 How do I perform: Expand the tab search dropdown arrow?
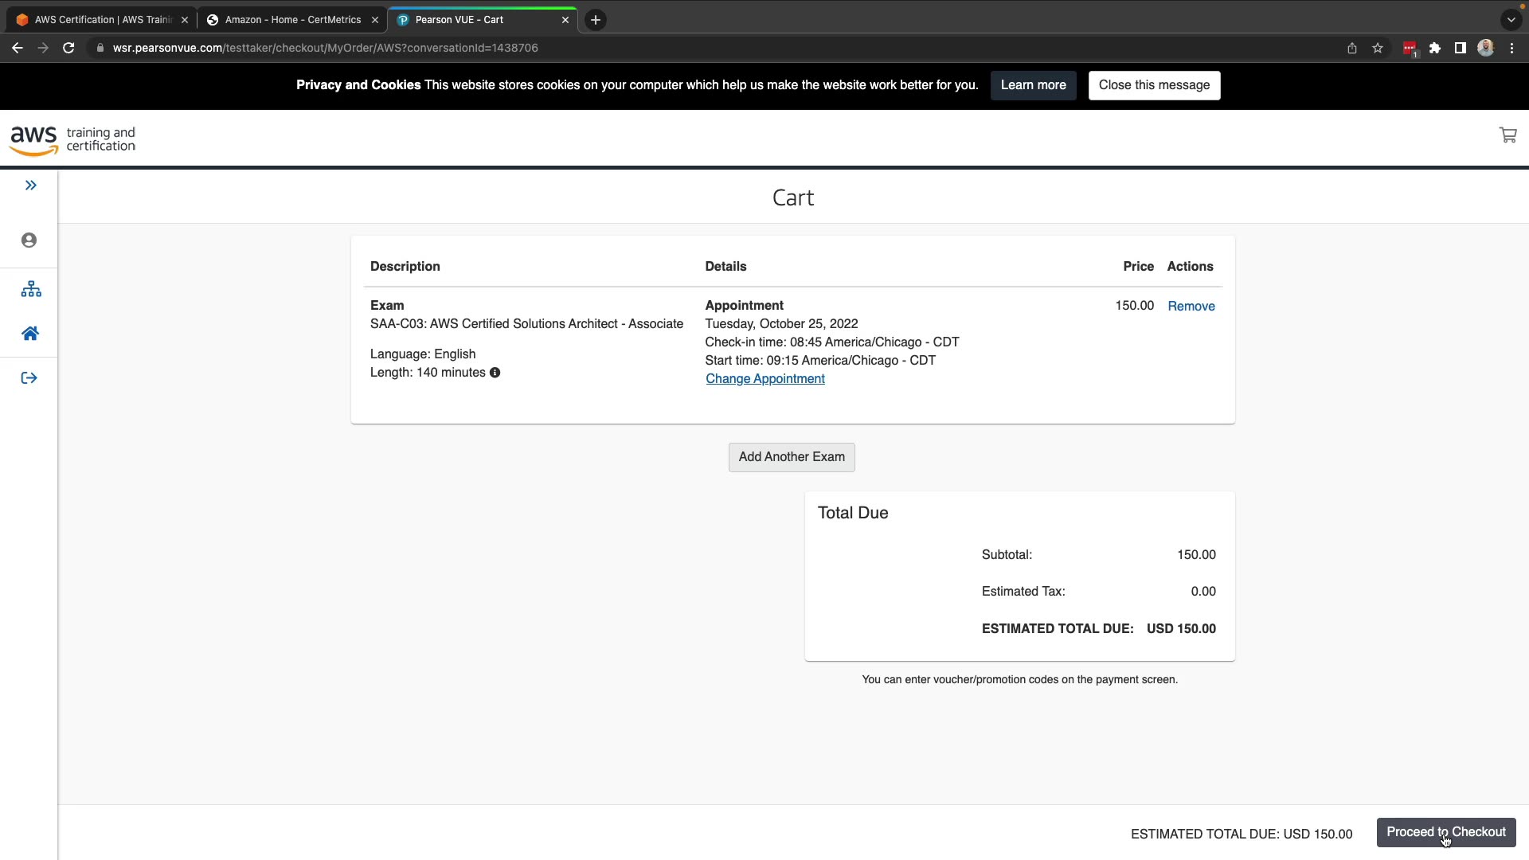1511,20
